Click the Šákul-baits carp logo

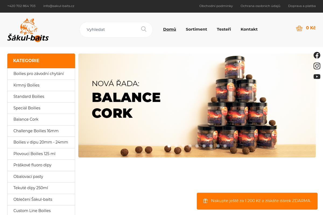pyautogui.click(x=28, y=30)
